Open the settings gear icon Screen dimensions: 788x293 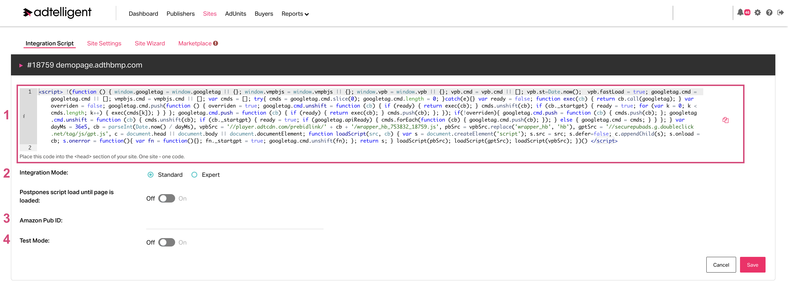757,13
